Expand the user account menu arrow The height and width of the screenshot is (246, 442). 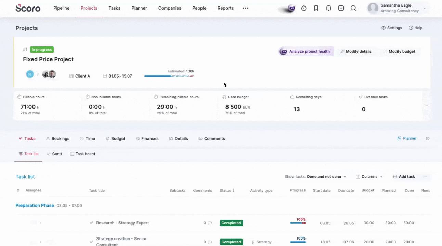(425, 8)
